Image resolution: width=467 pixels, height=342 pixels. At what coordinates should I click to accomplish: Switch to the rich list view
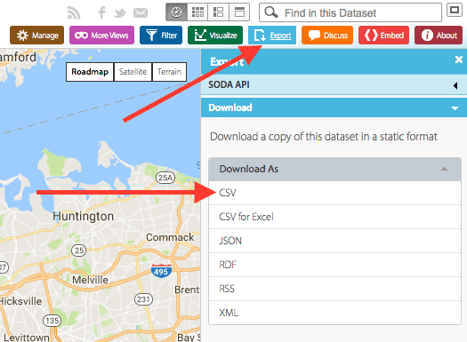[x=218, y=12]
